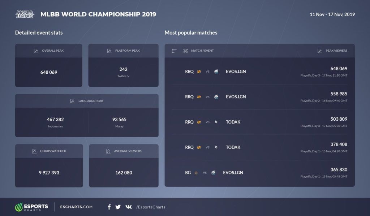Click the Hours Watched chart icon
Image resolution: width=370 pixels, height=216 pixels.
[x=34, y=151]
